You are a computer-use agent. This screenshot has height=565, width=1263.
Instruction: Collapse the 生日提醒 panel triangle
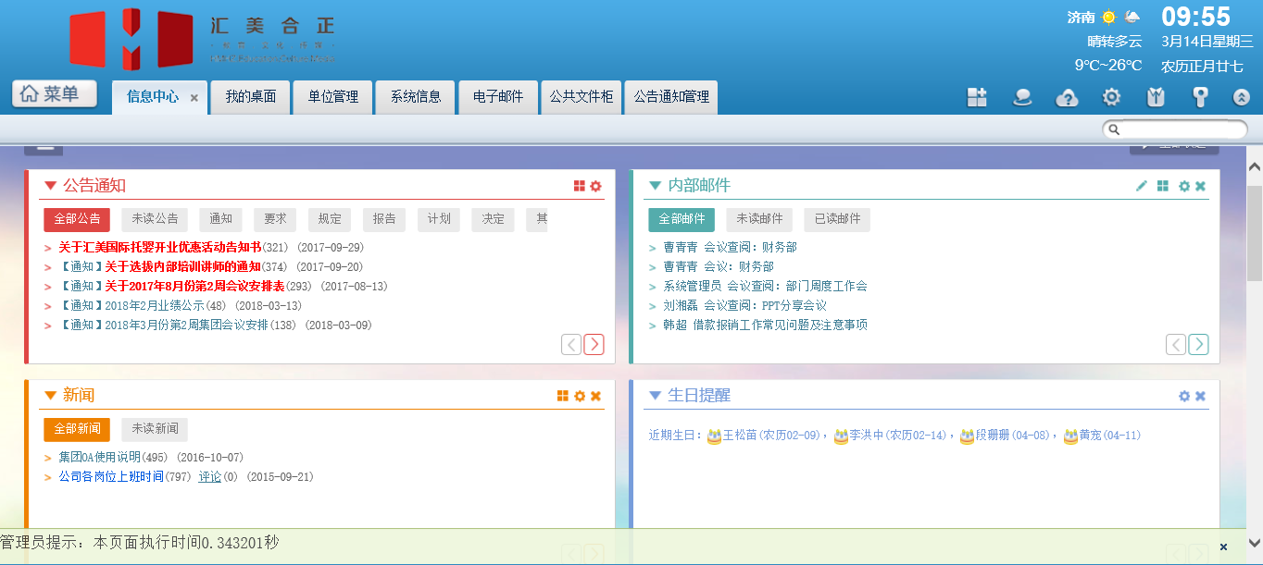pyautogui.click(x=656, y=396)
